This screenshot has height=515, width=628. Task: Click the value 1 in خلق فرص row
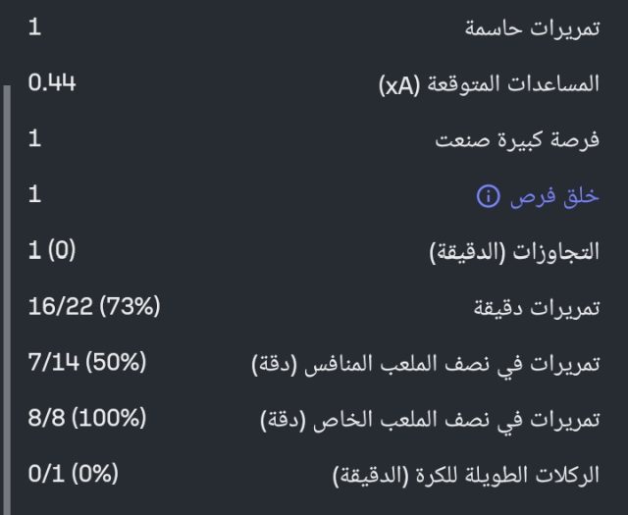tap(34, 195)
